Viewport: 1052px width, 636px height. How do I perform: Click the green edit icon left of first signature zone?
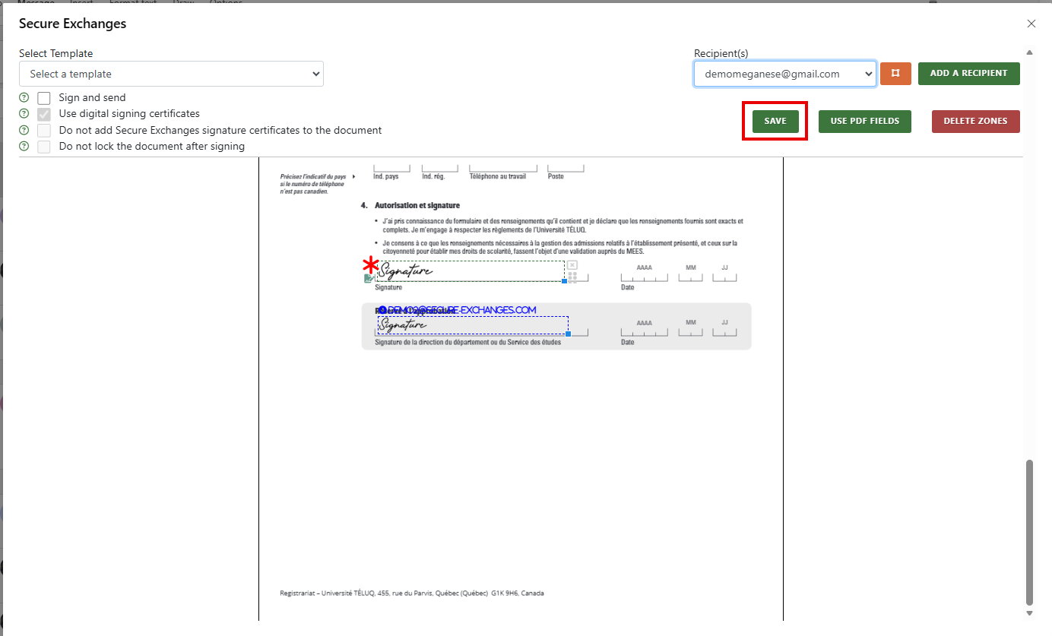point(369,279)
